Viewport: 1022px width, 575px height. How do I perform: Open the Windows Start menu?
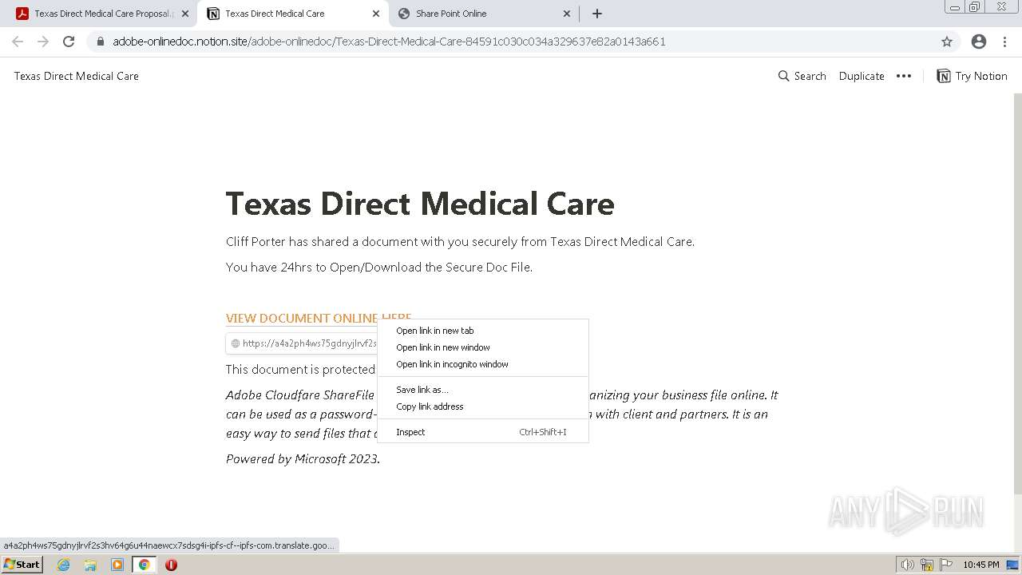coord(22,565)
